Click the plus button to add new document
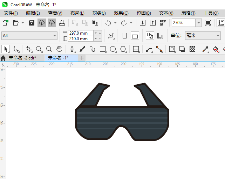The image size is (225, 179). pos(82,58)
